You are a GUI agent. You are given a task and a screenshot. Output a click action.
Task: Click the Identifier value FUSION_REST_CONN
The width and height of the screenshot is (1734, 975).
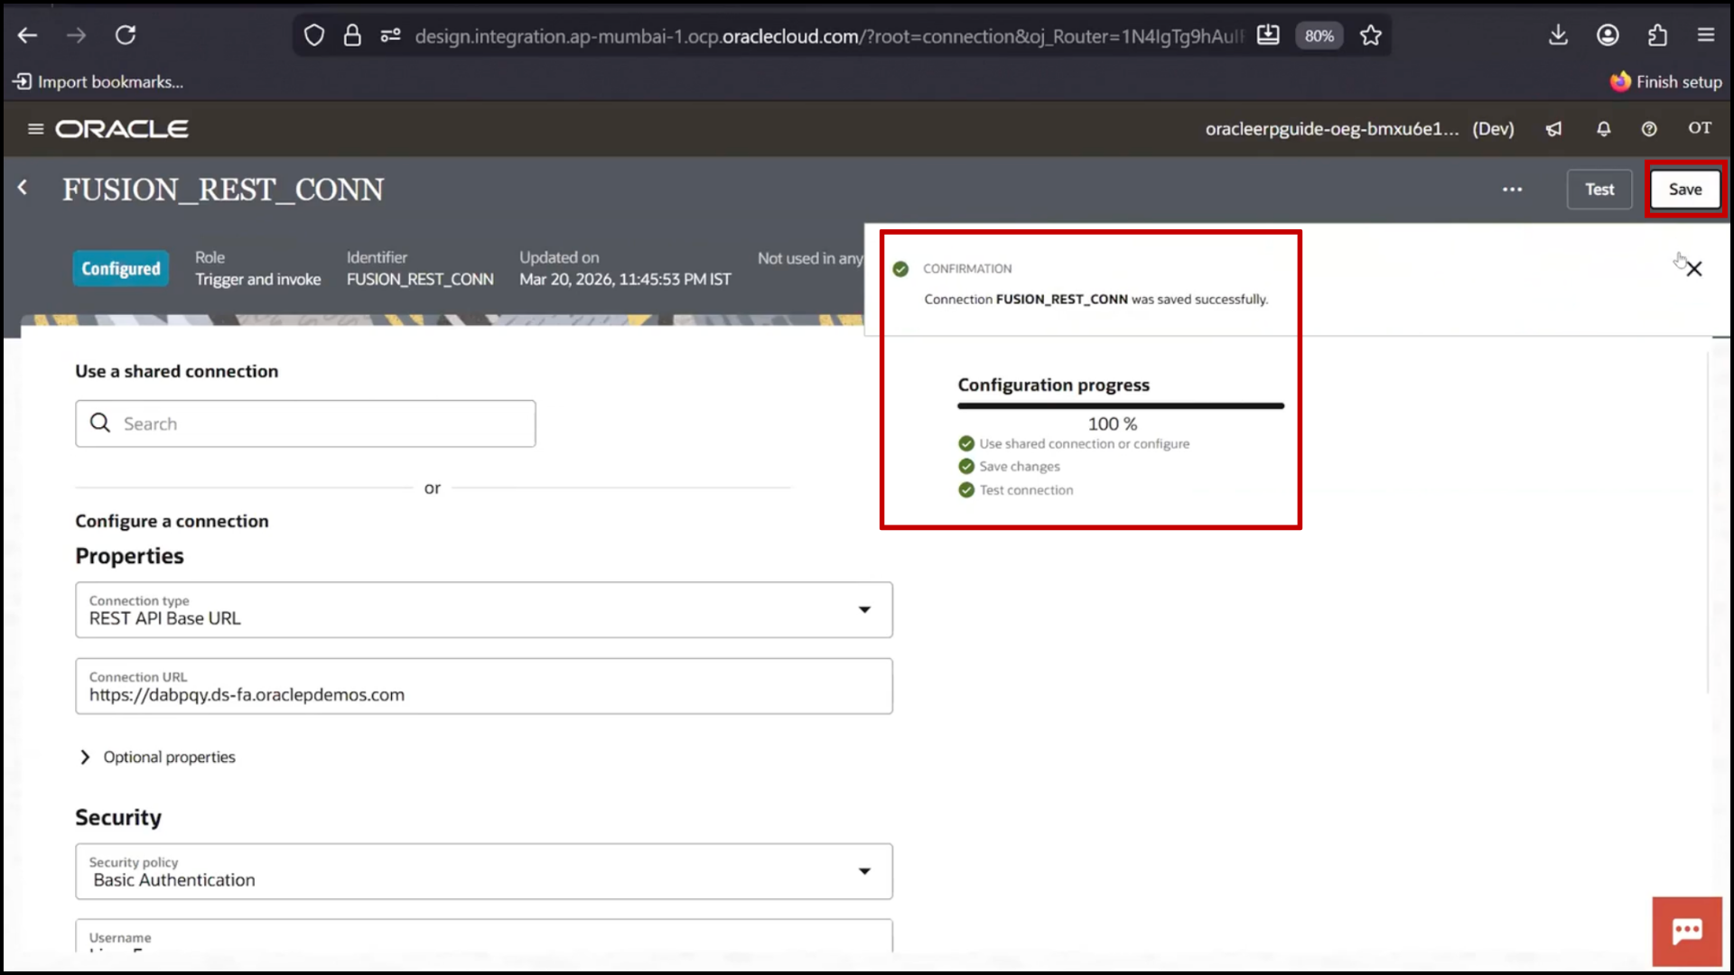click(x=420, y=280)
